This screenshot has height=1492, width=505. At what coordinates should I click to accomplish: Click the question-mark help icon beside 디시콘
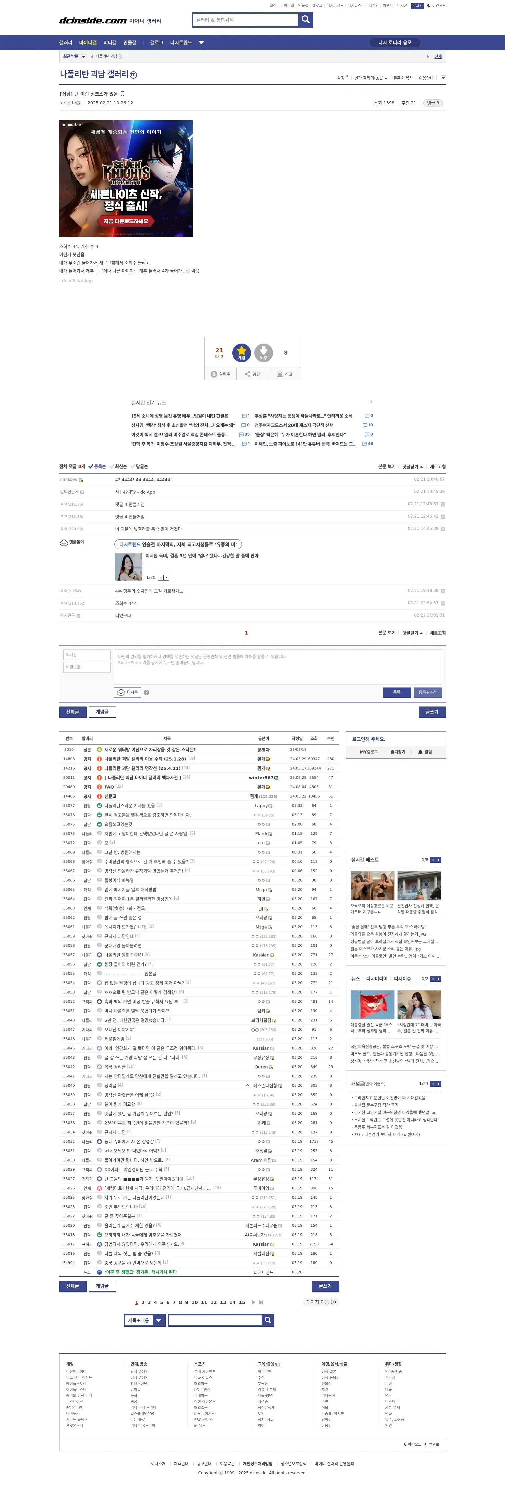tap(147, 693)
